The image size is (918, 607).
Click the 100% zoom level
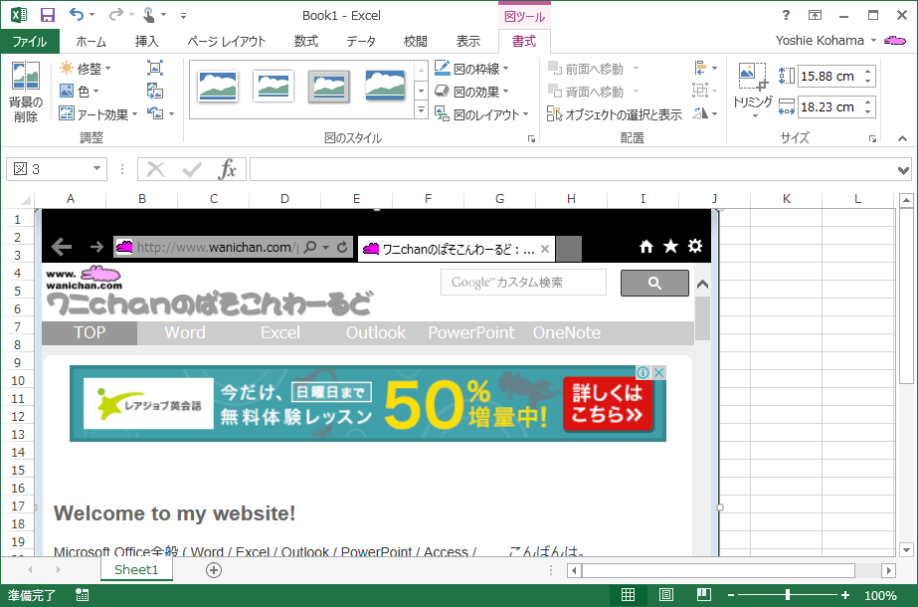pyautogui.click(x=880, y=596)
